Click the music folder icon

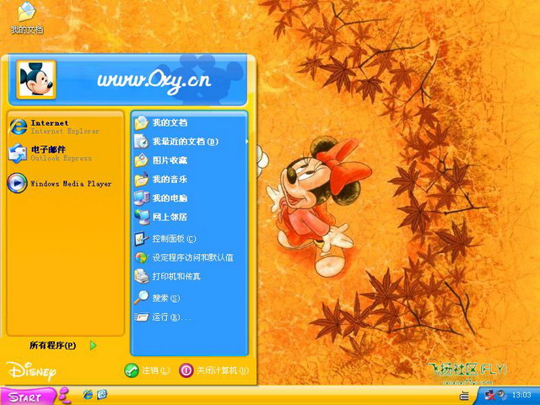coord(141,180)
